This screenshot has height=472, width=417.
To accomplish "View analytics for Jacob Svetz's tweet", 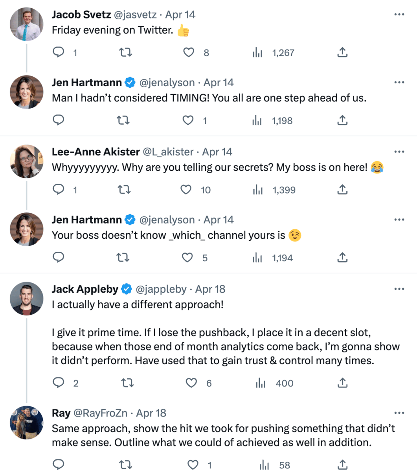I will pyautogui.click(x=257, y=52).
